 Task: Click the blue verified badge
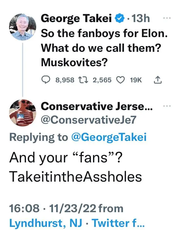(120, 19)
